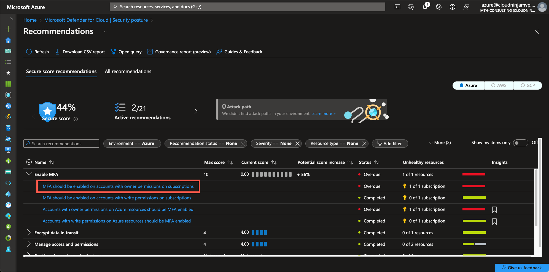Toggle the collapse-all icon beside Name
The width and height of the screenshot is (549, 272).
tap(29, 162)
